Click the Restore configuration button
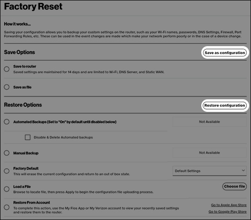Viewport: 251px width, 220px height. pyautogui.click(x=225, y=105)
